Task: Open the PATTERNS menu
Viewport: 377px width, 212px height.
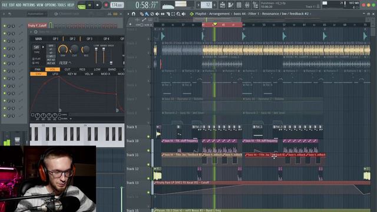Action: point(29,5)
